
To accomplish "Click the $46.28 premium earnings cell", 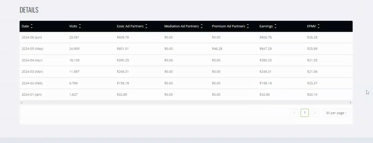I will pyautogui.click(x=217, y=49).
